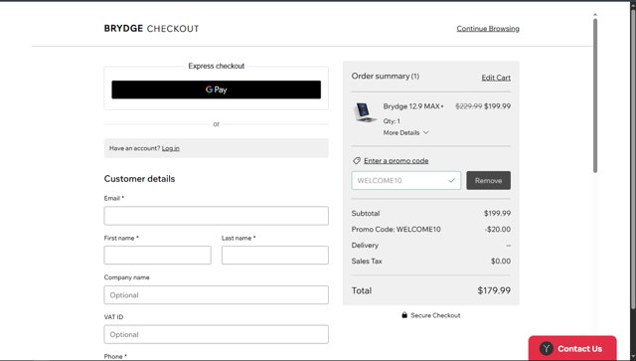636x361 pixels.
Task: Click the Secure Checkout lock icon
Action: tap(404, 315)
